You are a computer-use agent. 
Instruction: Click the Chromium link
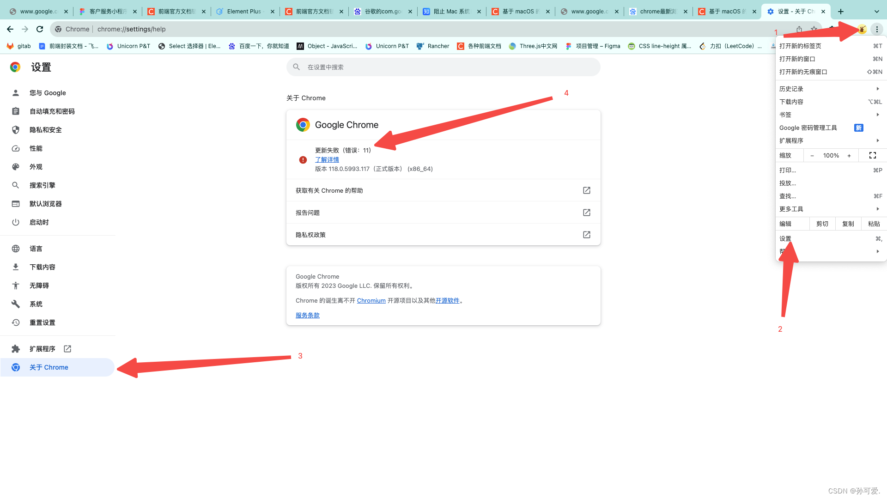pyautogui.click(x=371, y=301)
